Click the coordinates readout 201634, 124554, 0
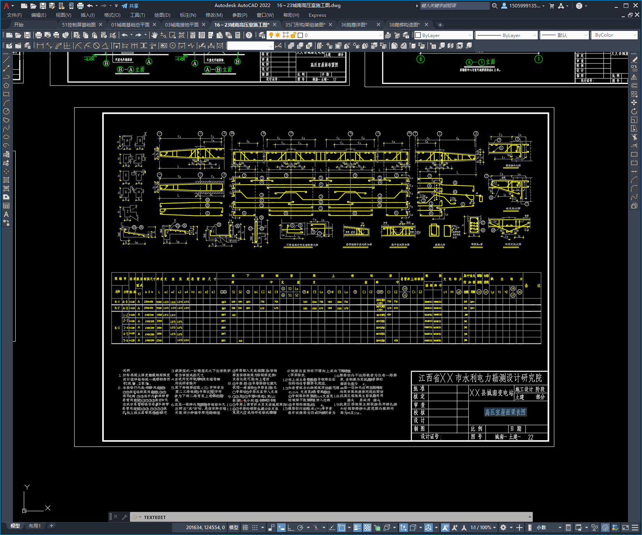 pyautogui.click(x=205, y=528)
